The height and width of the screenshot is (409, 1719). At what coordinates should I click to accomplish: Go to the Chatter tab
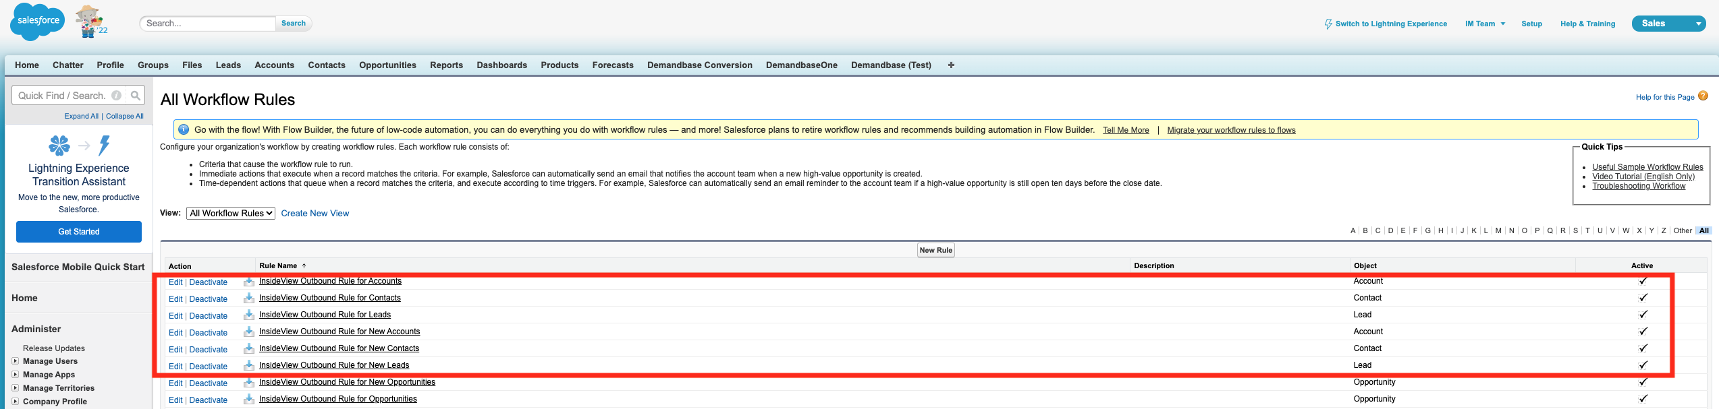(68, 65)
